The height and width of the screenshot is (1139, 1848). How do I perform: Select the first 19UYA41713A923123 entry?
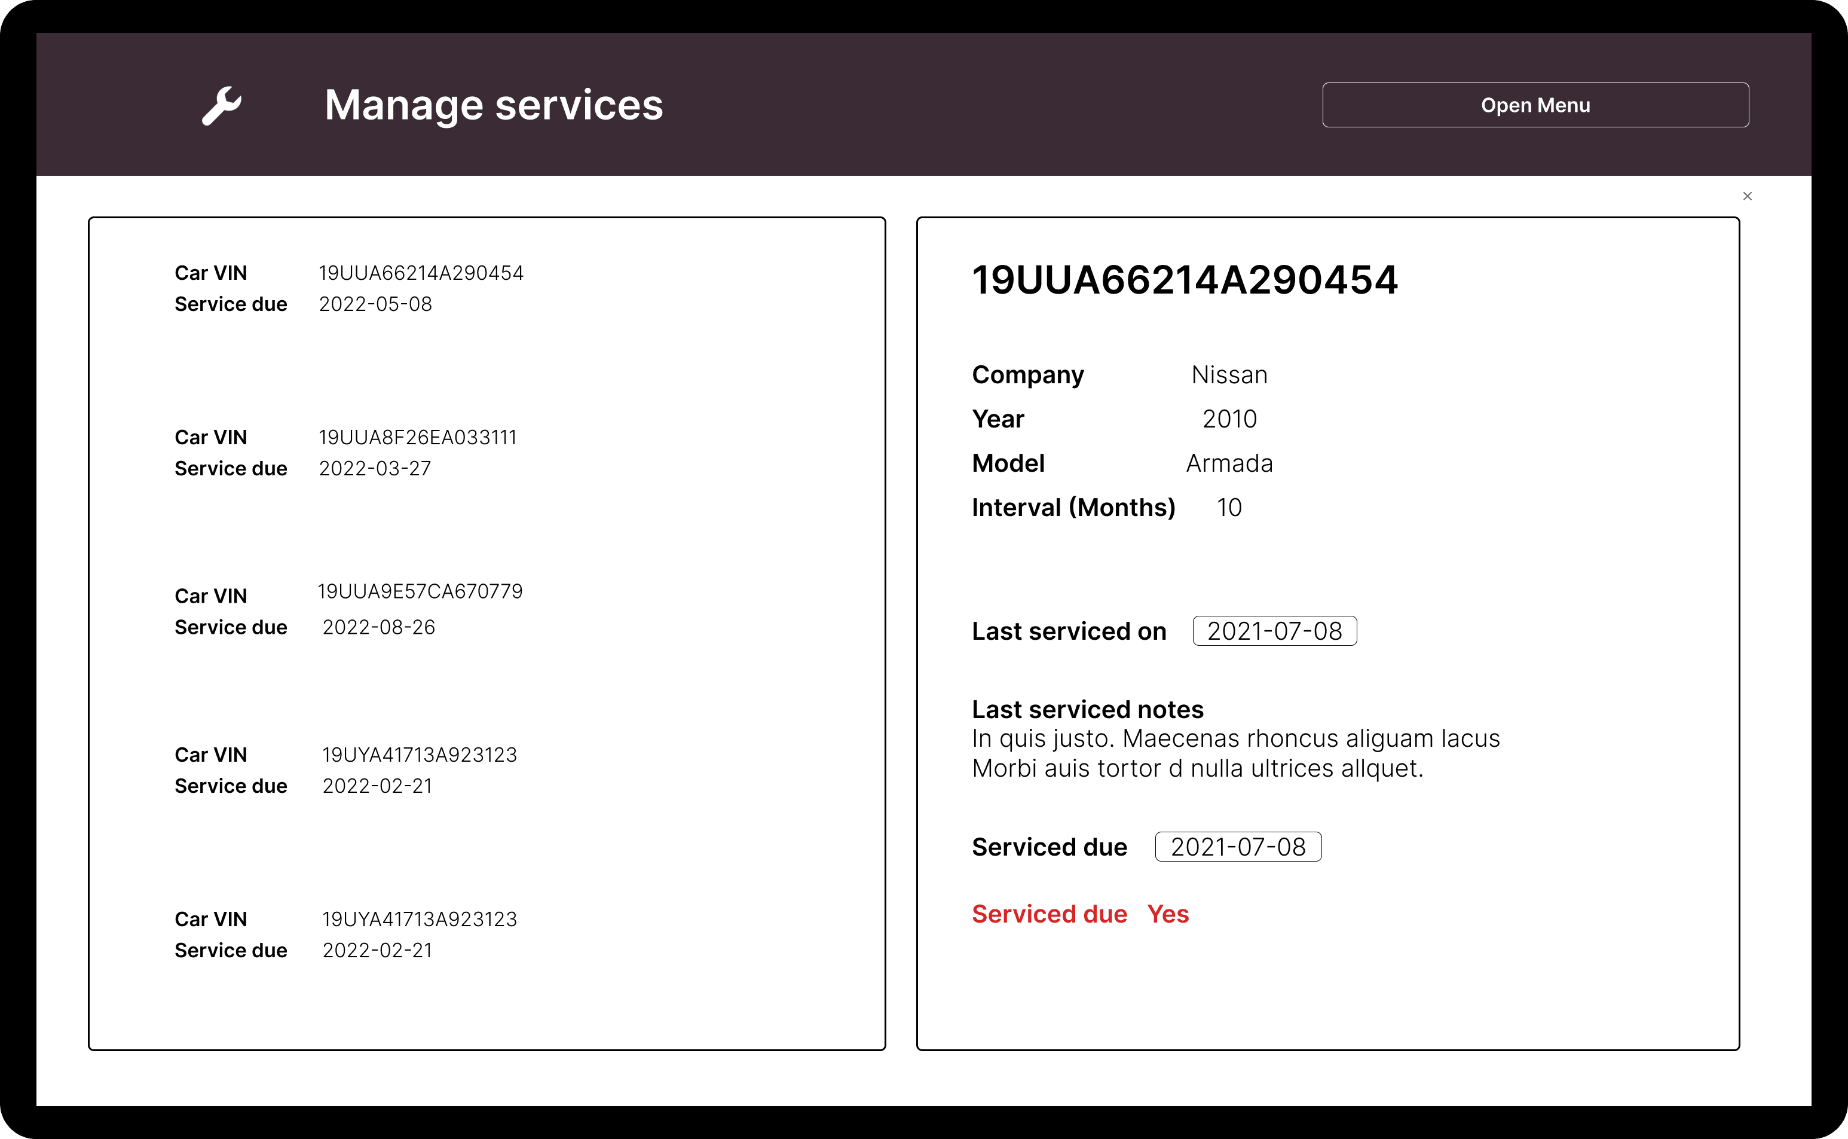419,754
